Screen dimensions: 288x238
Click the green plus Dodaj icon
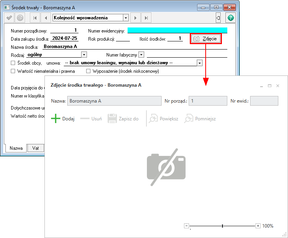56,119
